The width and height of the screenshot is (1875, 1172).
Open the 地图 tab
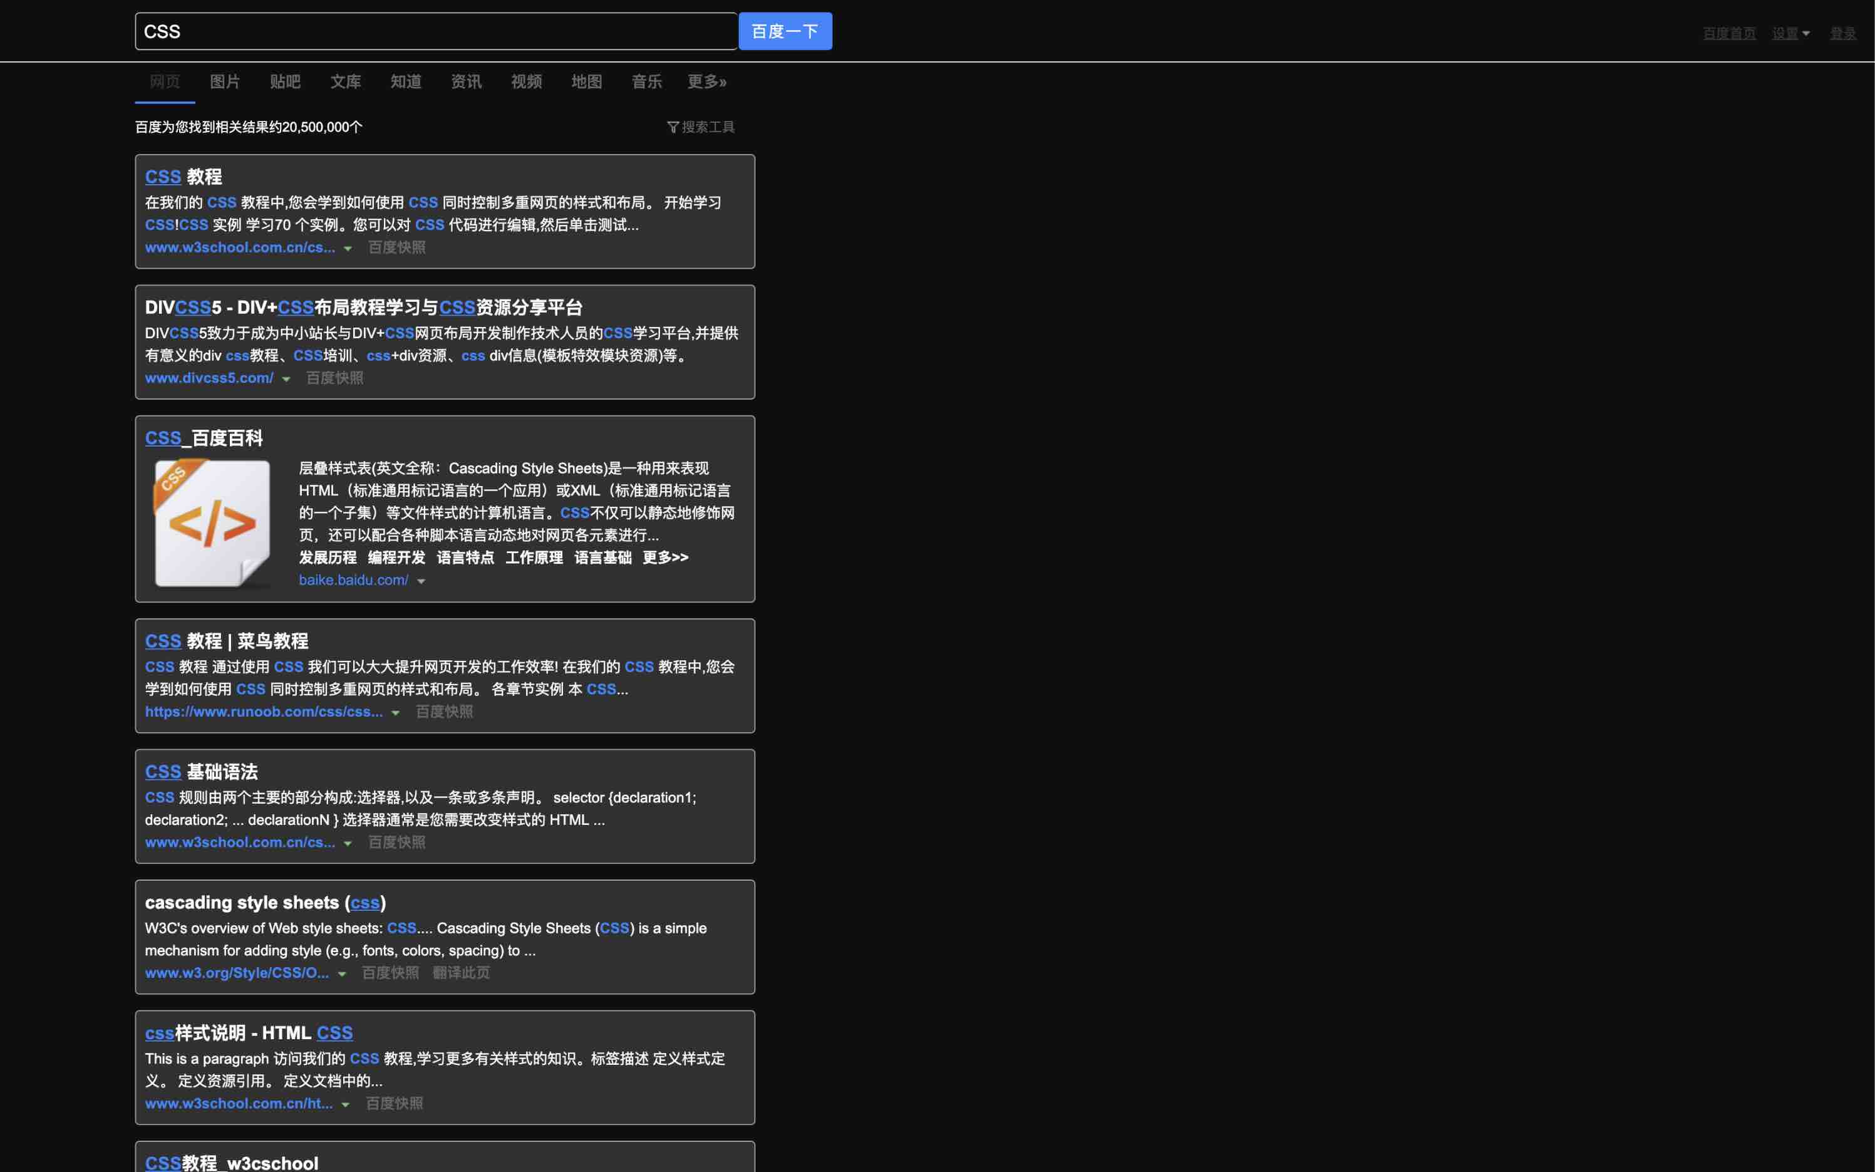(x=587, y=81)
